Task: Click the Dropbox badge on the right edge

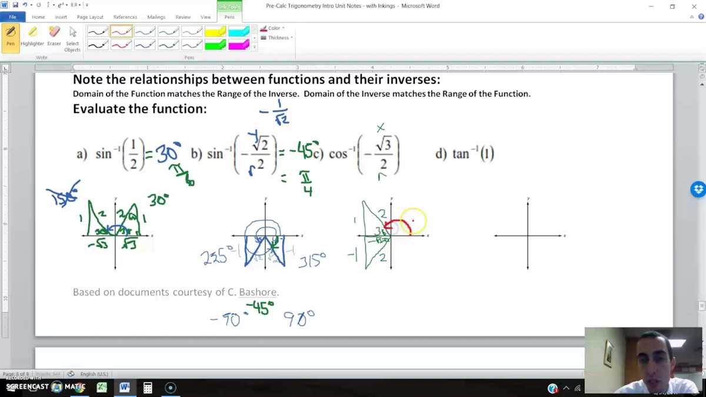Action: [x=698, y=189]
